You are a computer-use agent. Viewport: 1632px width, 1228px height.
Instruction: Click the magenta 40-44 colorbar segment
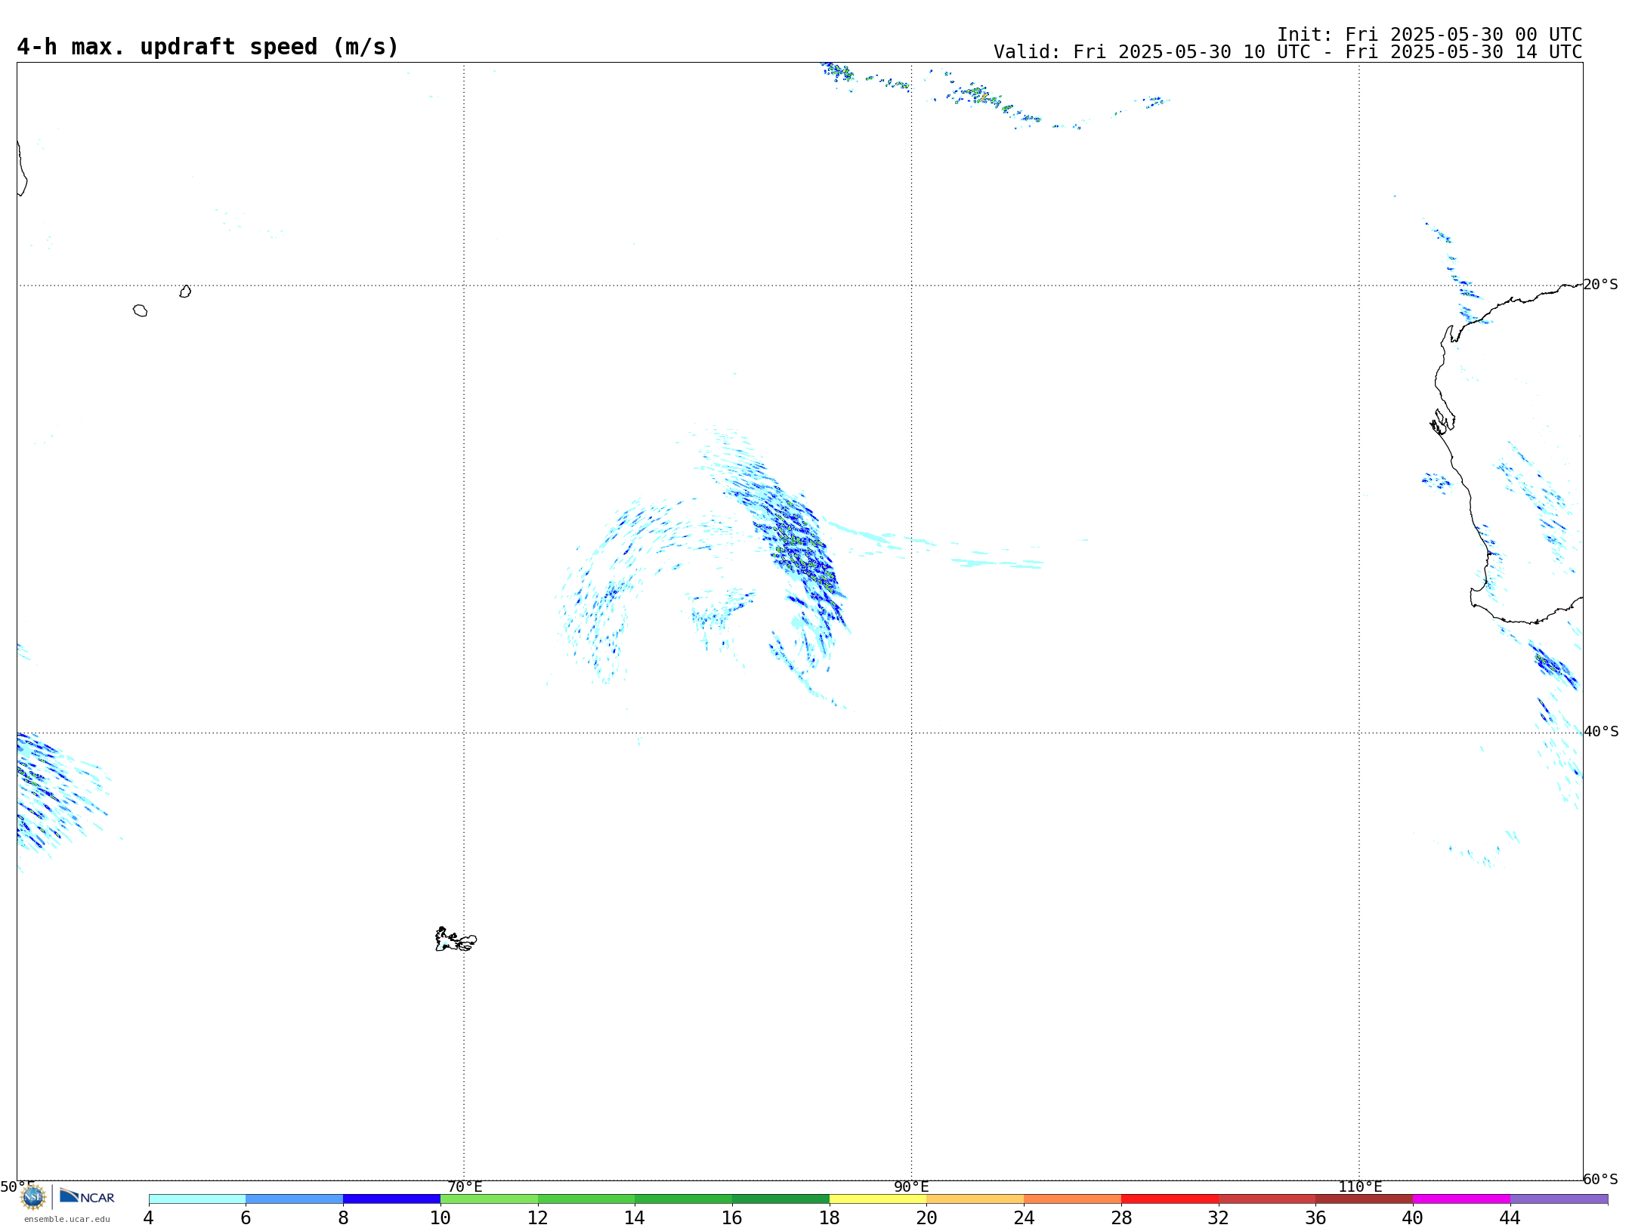point(1461,1199)
